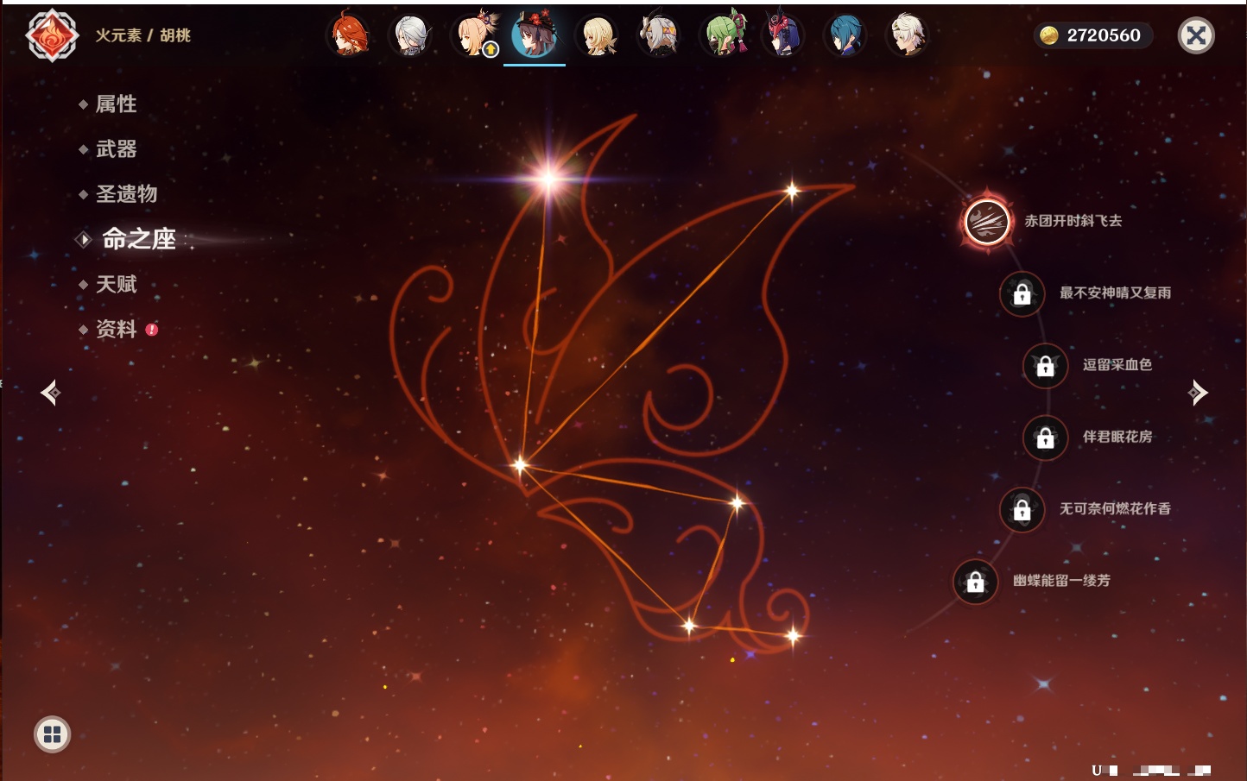The image size is (1247, 781).
Task: Click the 逗留采血色 label text
Action: coord(1117,364)
